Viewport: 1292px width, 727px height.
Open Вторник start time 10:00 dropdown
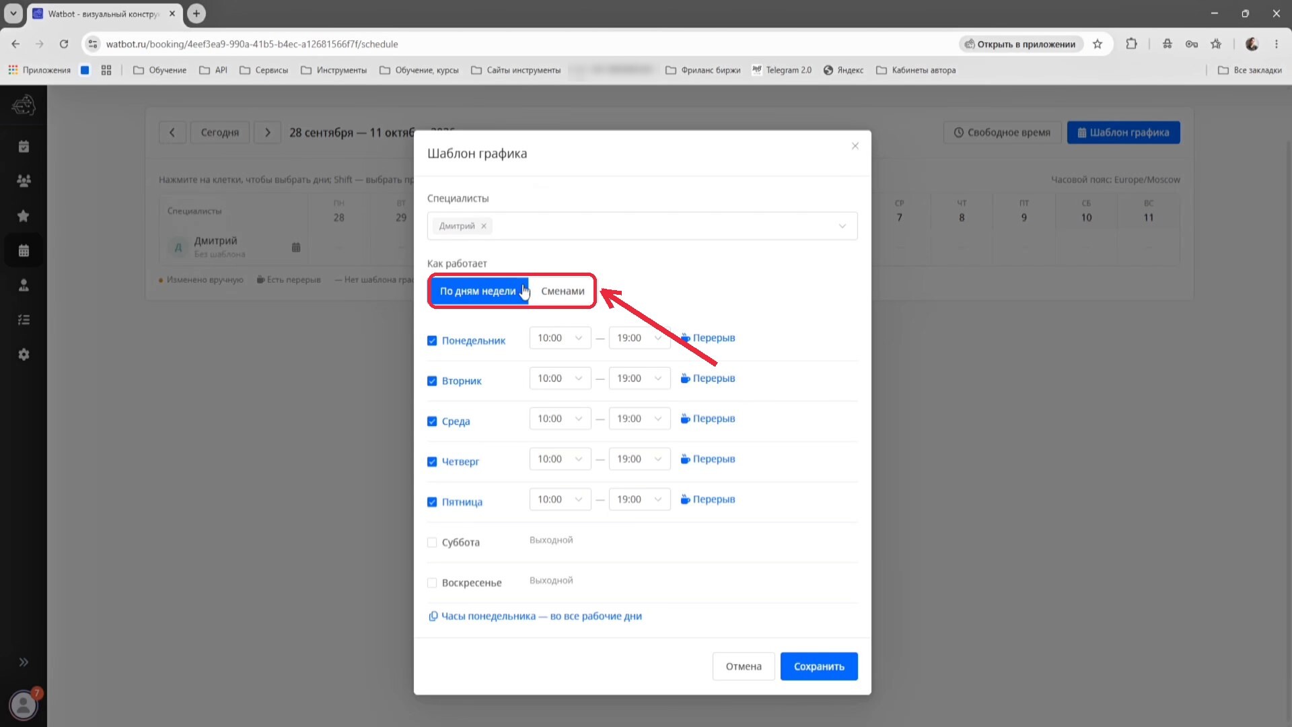(x=560, y=378)
